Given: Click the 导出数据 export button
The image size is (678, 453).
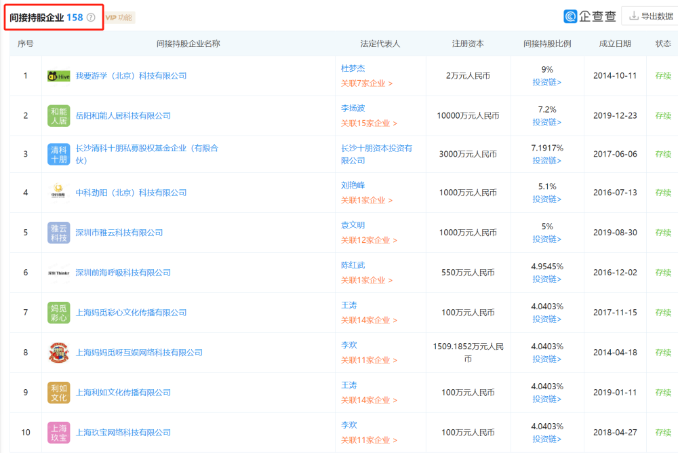Looking at the screenshot, I should coord(651,16).
